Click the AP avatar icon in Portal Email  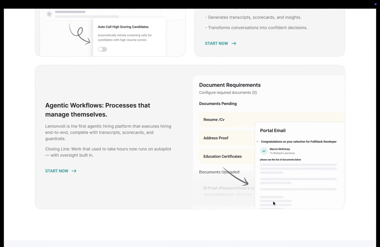click(264, 151)
